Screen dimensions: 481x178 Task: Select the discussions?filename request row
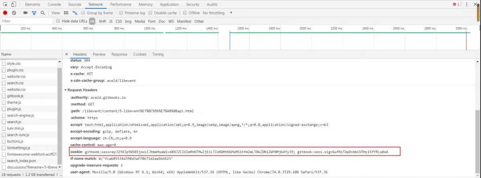(29, 167)
